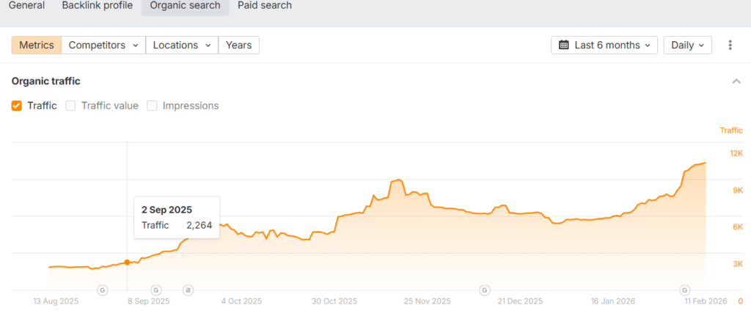
Task: Switch to the Paid search tab
Action: (x=265, y=6)
